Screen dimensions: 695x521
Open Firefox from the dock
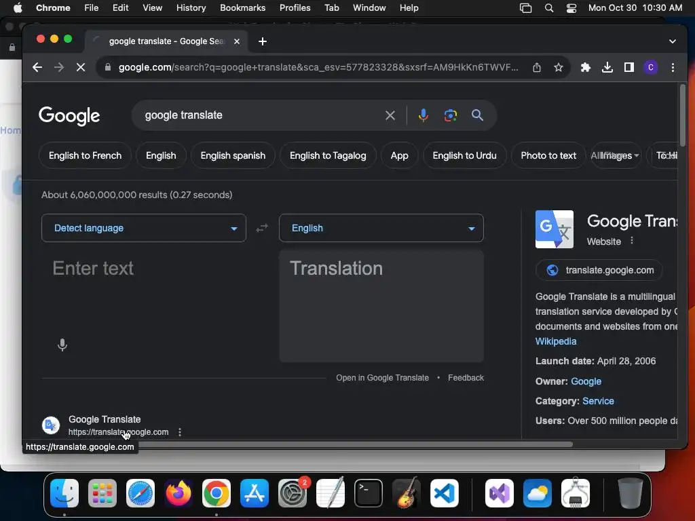pos(179,493)
